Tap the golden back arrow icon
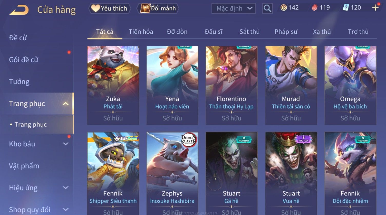 (19, 10)
